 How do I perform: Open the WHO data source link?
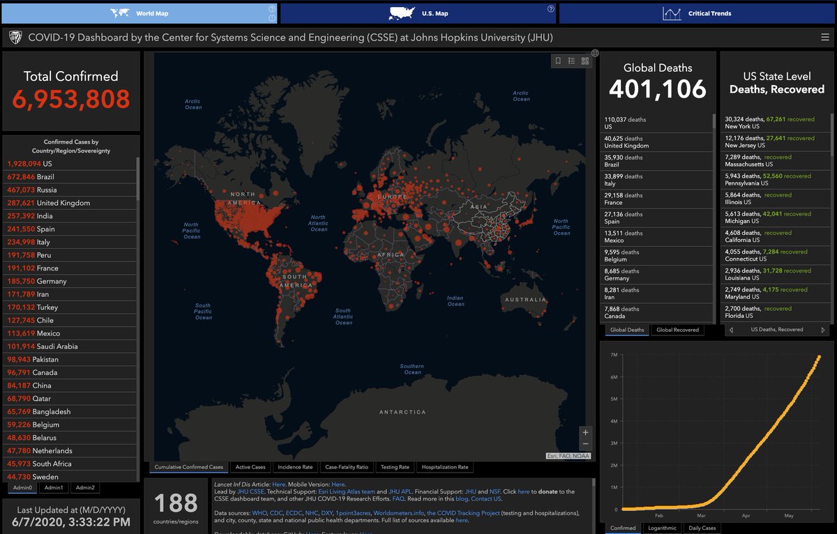coord(259,513)
